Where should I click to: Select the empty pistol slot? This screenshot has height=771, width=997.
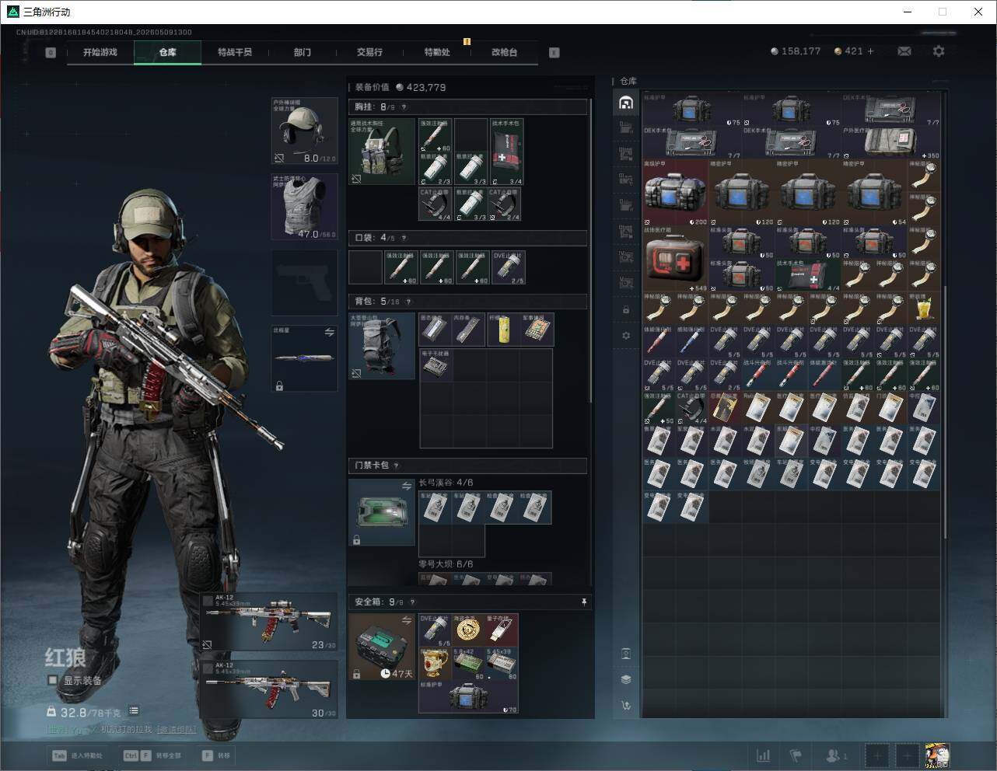click(x=304, y=282)
